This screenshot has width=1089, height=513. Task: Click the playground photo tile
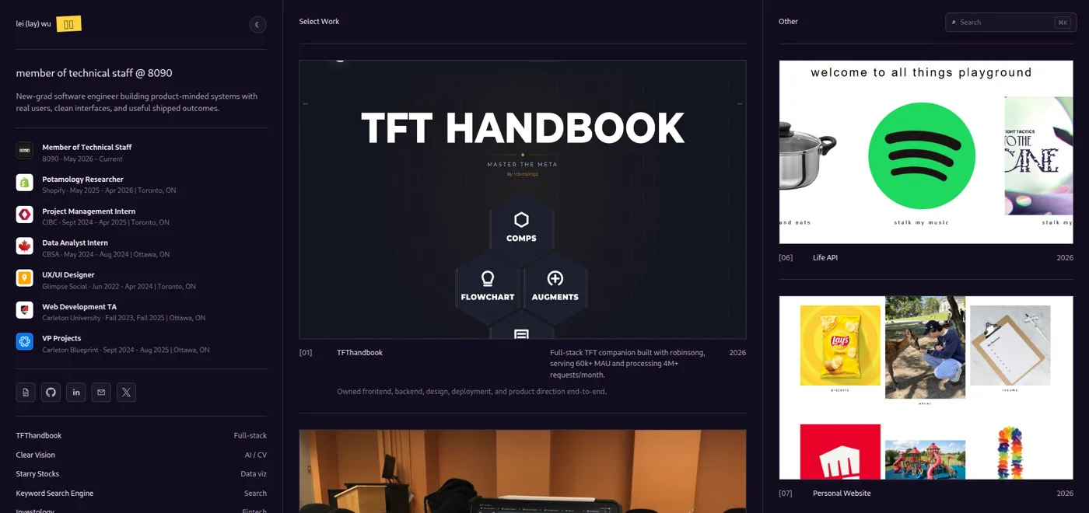point(925,459)
